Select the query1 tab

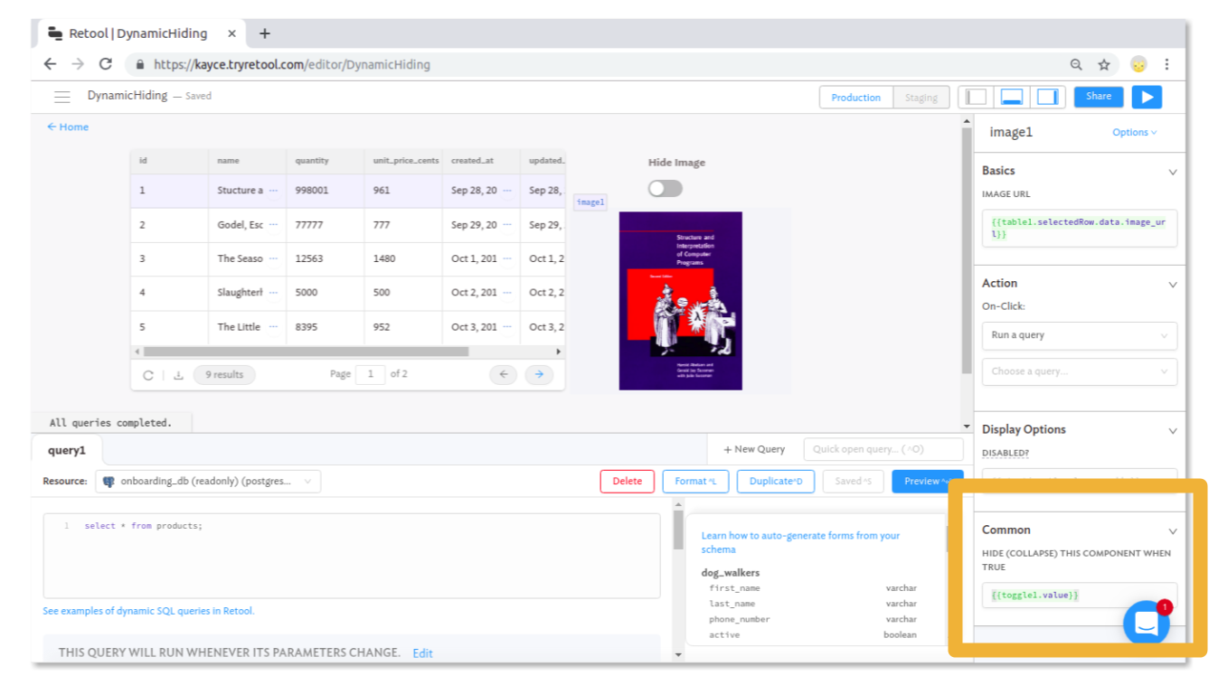[x=67, y=449]
